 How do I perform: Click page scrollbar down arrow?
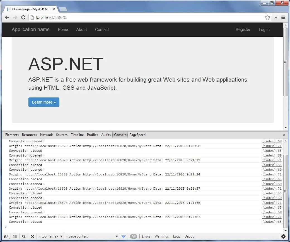pyautogui.click(x=286, y=128)
